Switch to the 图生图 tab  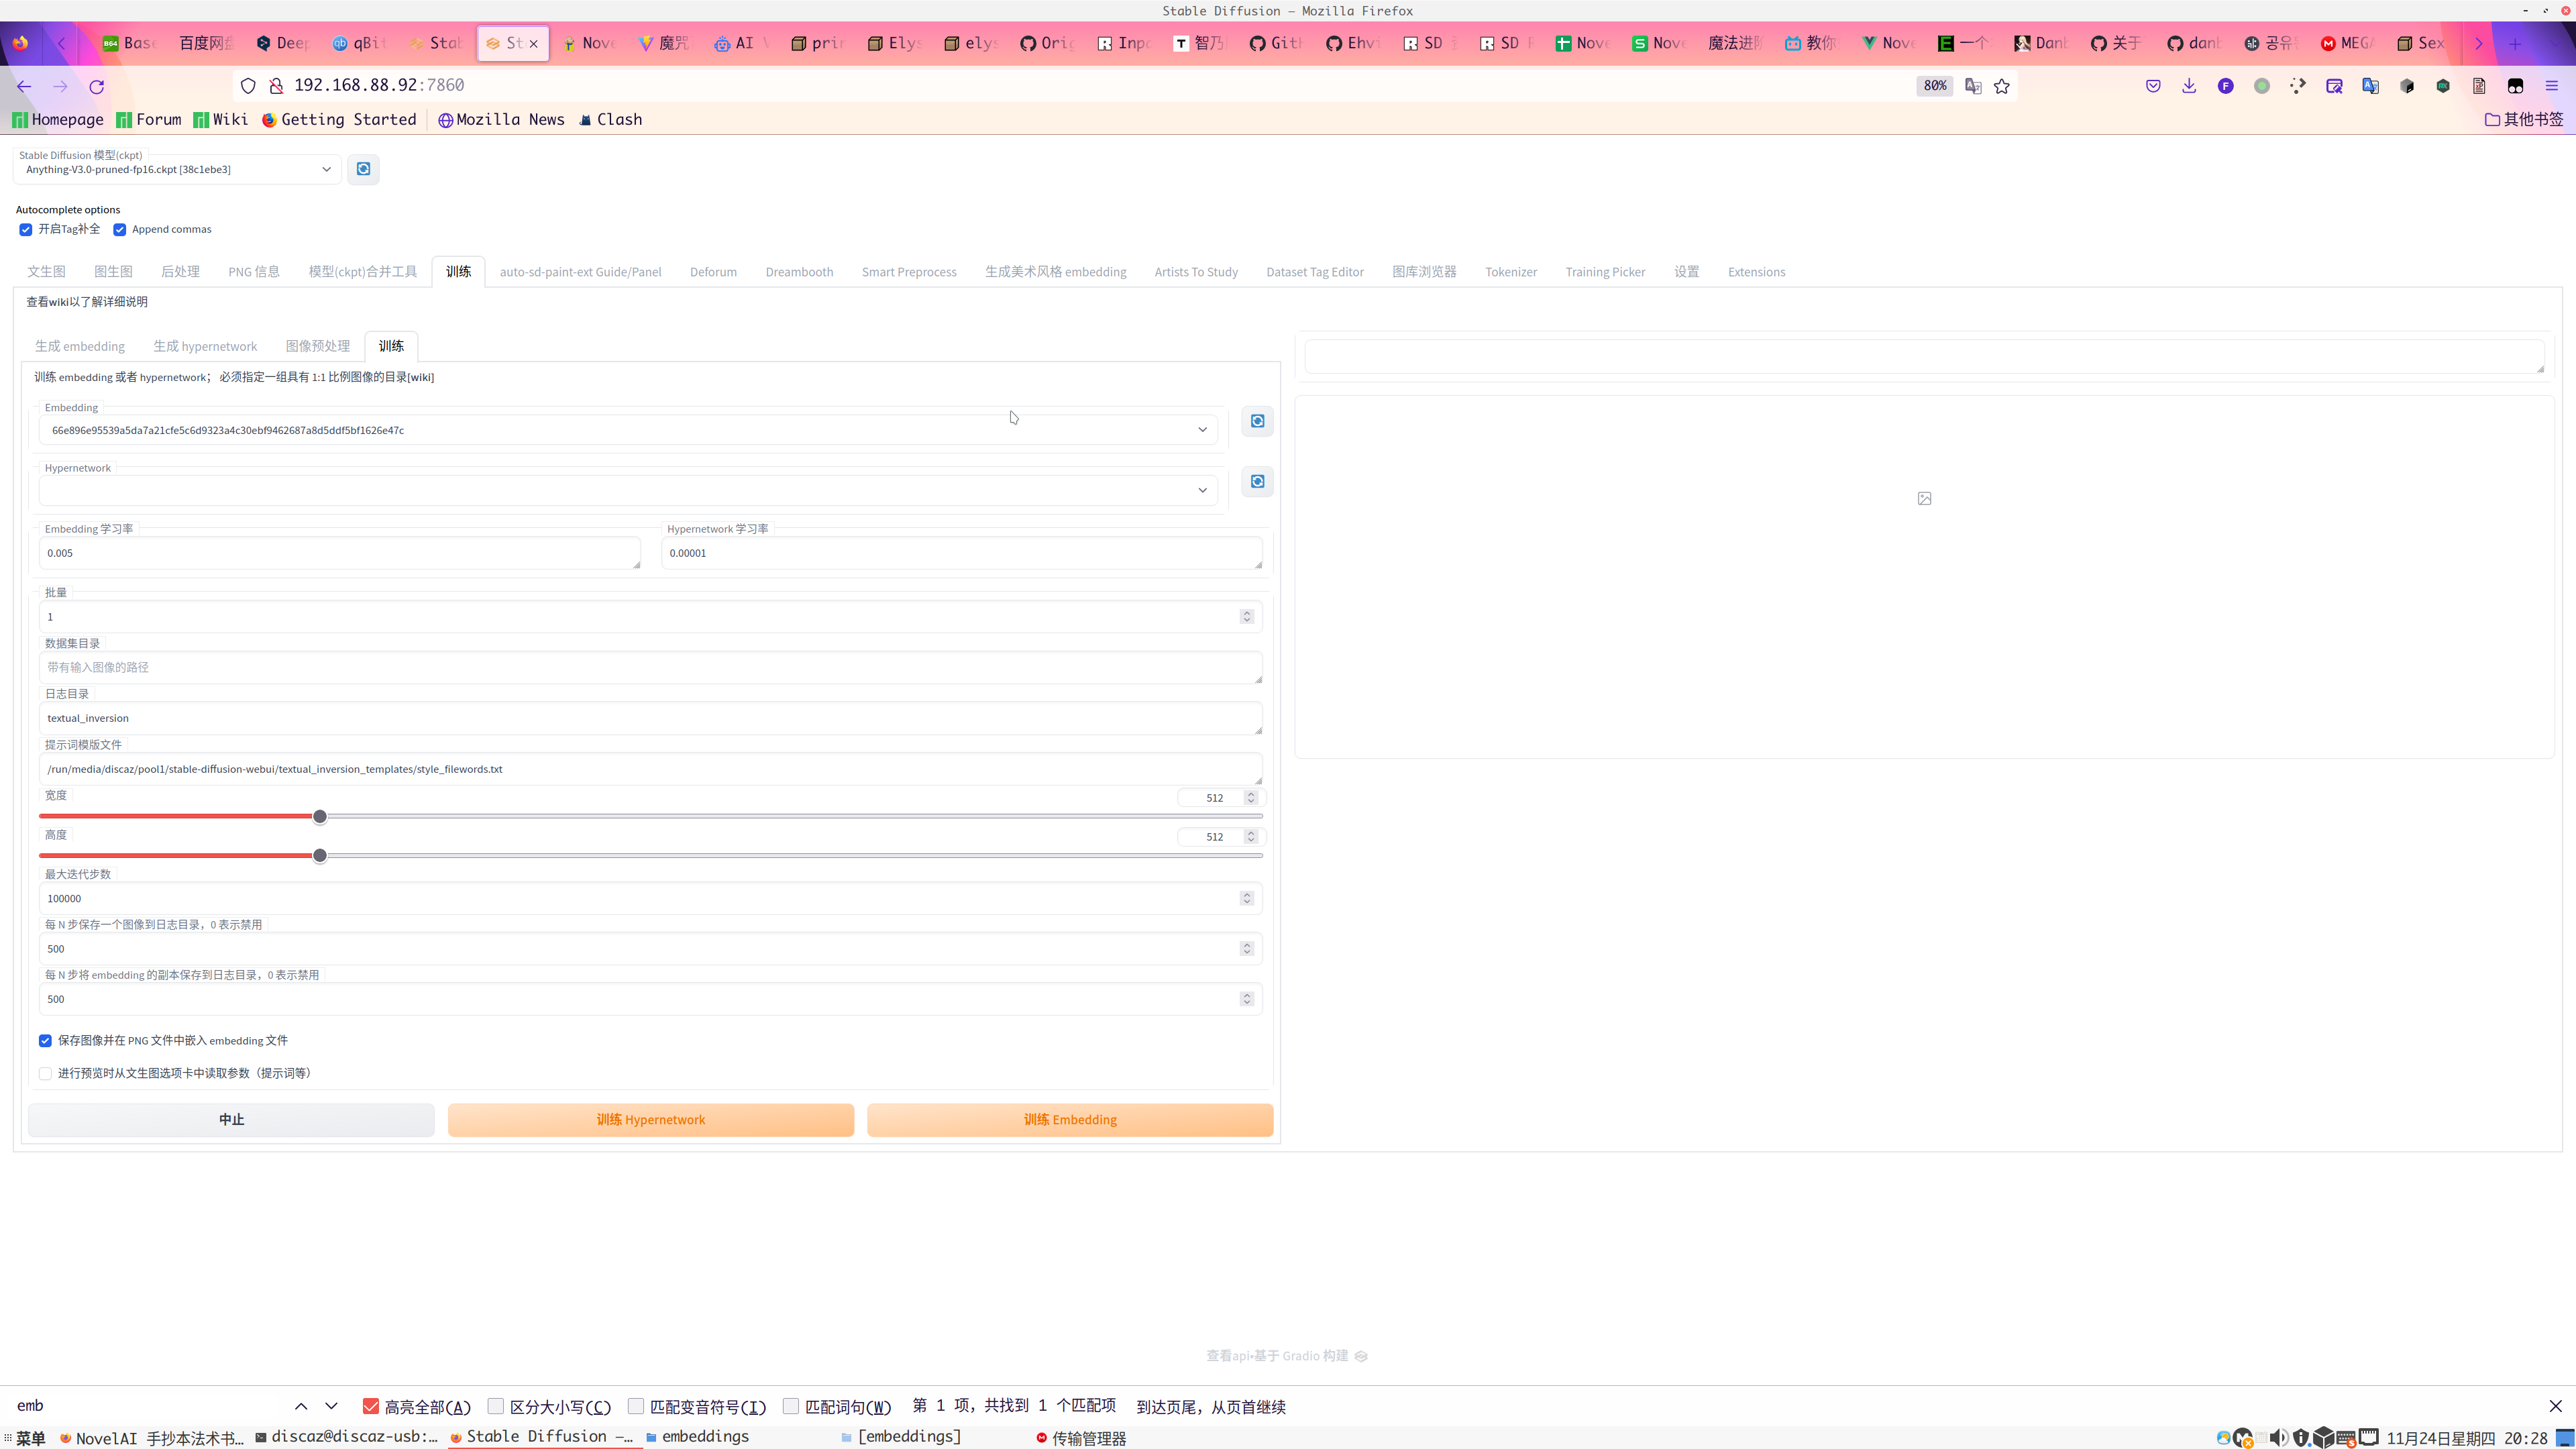pos(113,271)
